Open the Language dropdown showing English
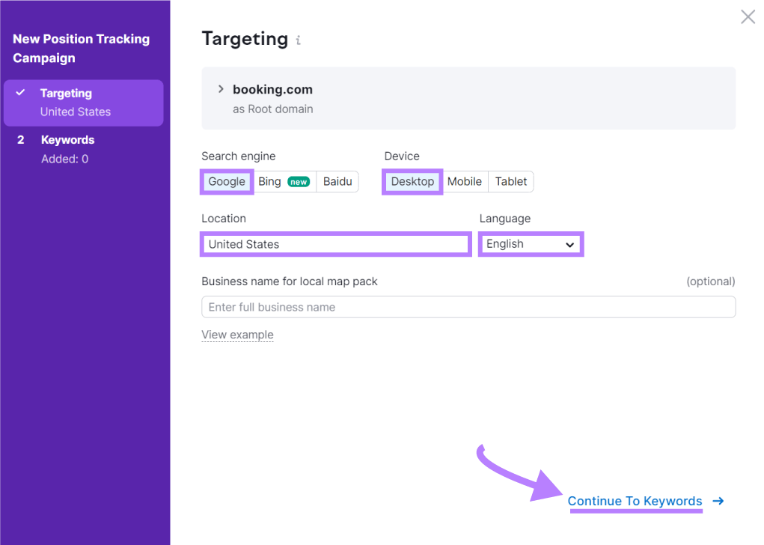The width and height of the screenshot is (764, 545). [531, 244]
